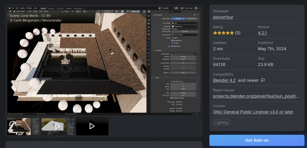Click the rendered shading mode icon
Viewport: 307px width, 148px height.
[138, 12]
